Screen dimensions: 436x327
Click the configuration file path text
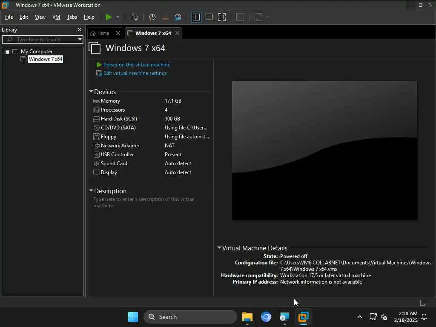coord(356,266)
